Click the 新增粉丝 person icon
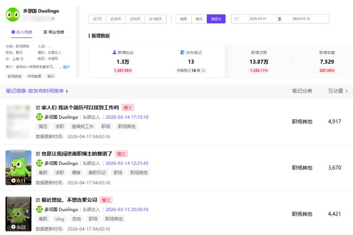The image size is (353, 235). [x=114, y=52]
